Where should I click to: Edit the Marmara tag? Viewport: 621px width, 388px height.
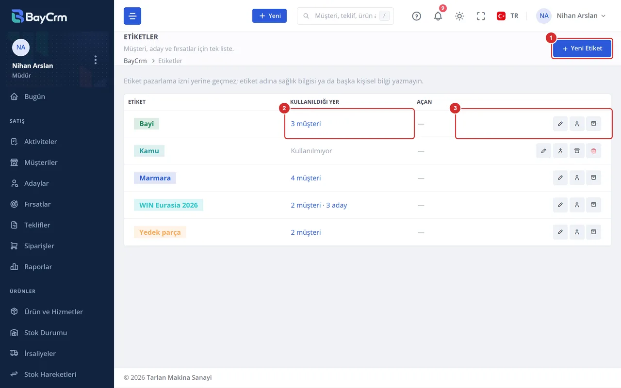(560, 178)
